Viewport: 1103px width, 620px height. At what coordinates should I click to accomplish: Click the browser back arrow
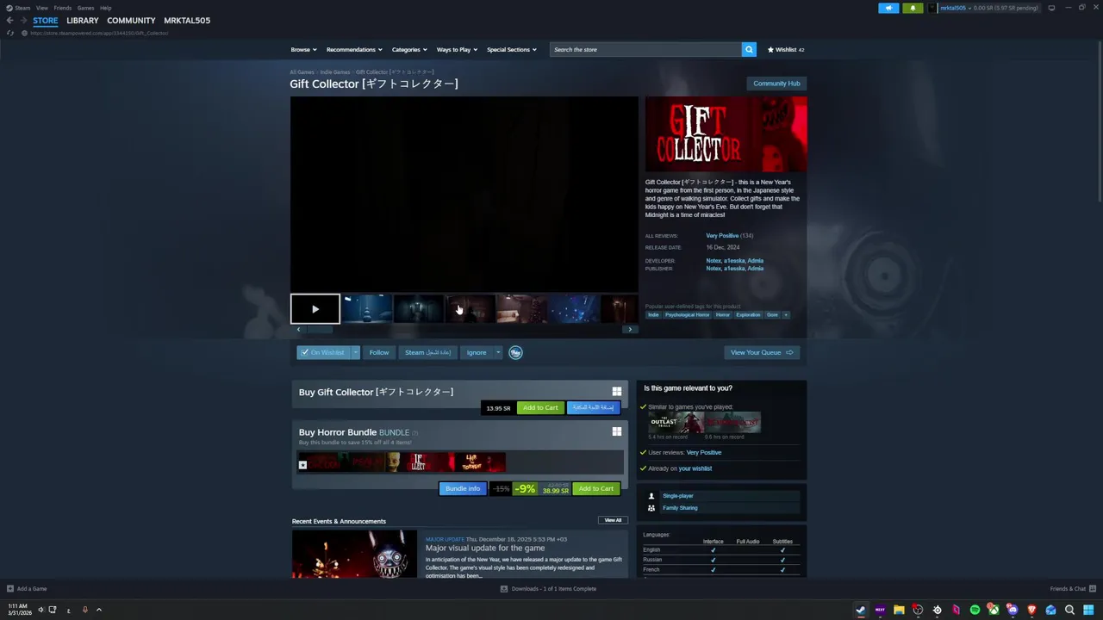(9, 21)
